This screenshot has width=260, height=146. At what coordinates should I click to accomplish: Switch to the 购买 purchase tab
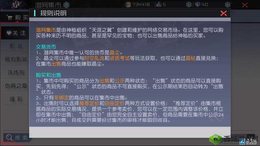(18, 18)
